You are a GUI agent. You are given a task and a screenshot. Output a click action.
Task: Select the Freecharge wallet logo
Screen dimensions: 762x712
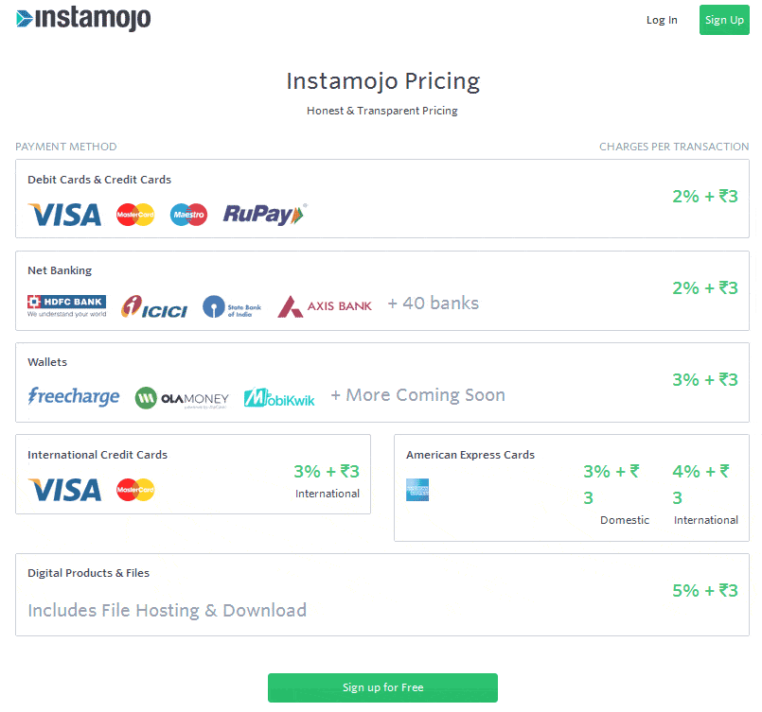pyautogui.click(x=74, y=396)
